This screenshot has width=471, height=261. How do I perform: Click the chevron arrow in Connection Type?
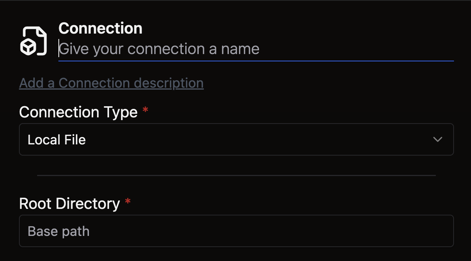click(437, 139)
